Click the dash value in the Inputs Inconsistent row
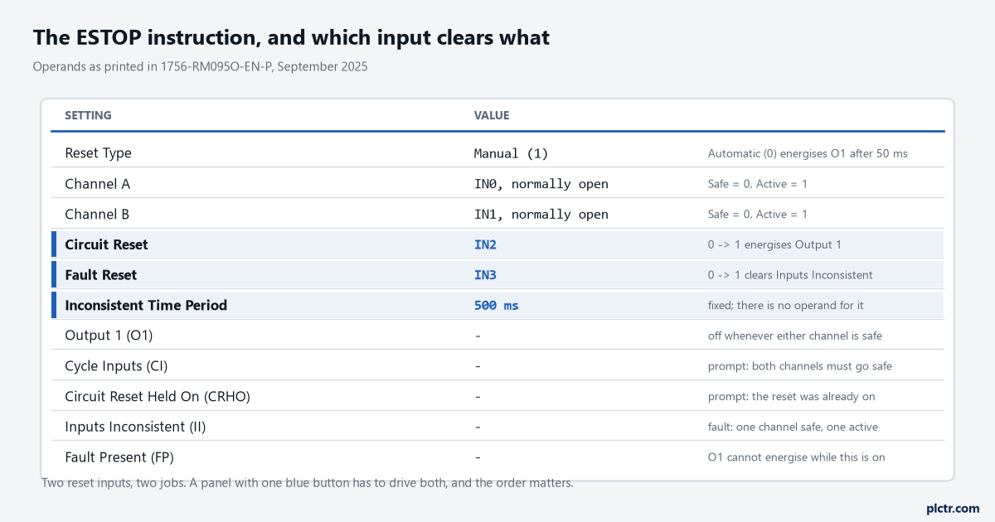The height and width of the screenshot is (522, 995). point(478,427)
